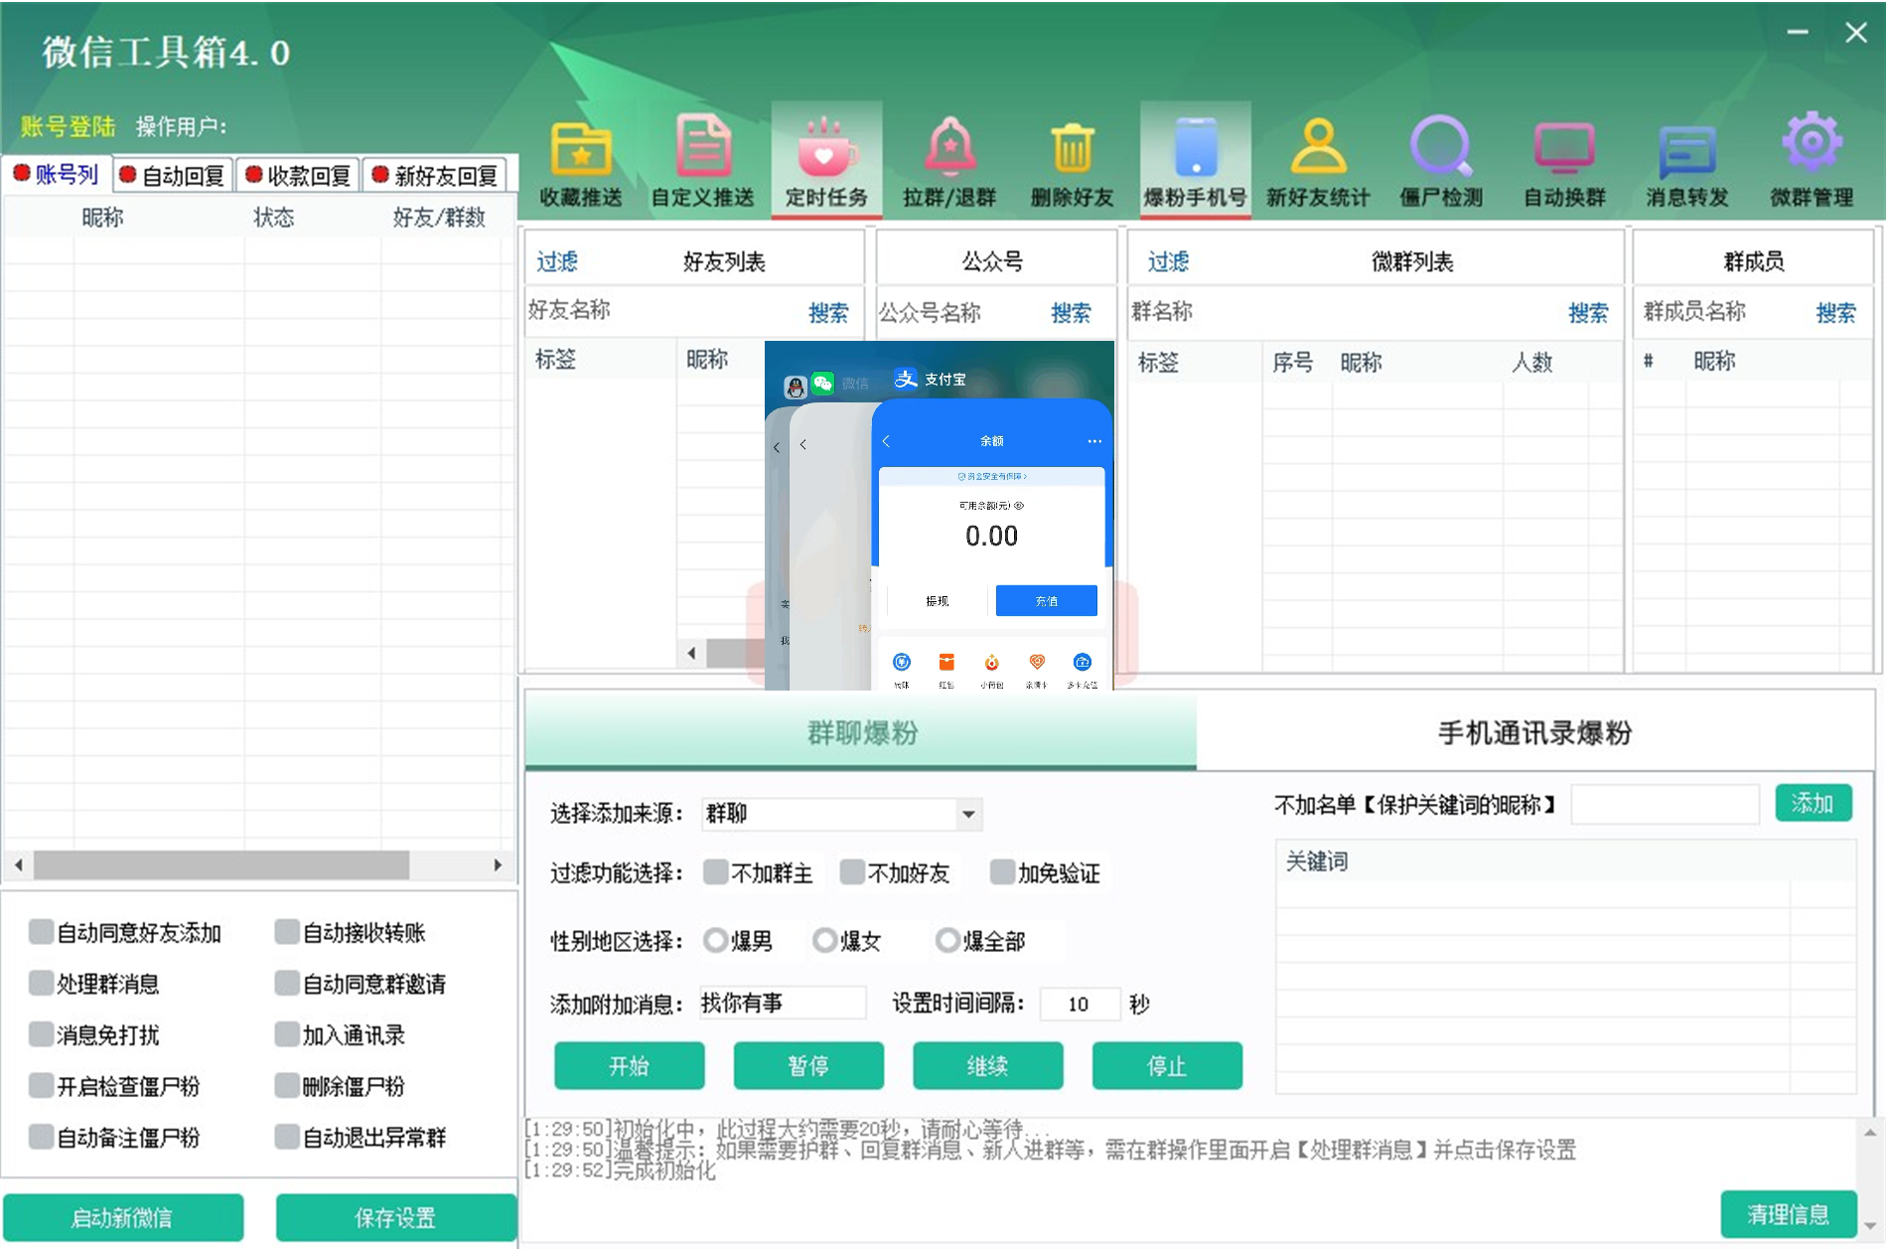
Task: Toggle the 处理群消息 checkbox
Action: [41, 984]
